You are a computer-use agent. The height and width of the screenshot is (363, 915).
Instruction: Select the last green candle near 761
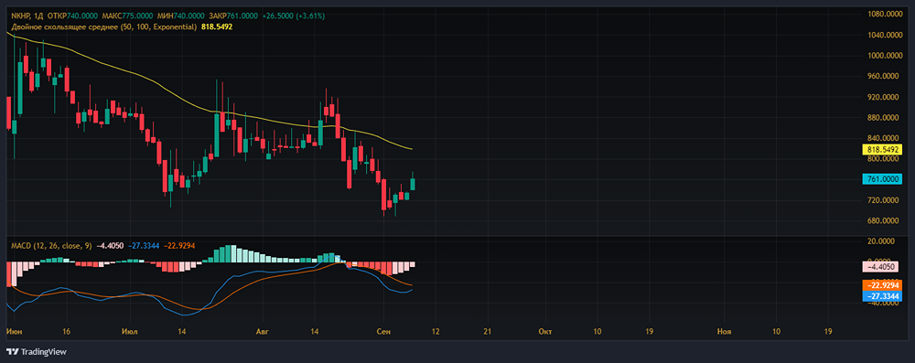pyautogui.click(x=414, y=184)
